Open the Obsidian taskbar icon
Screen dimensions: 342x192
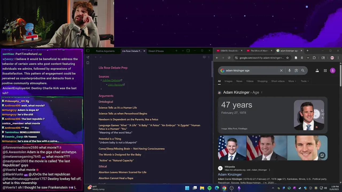[x=239, y=188]
